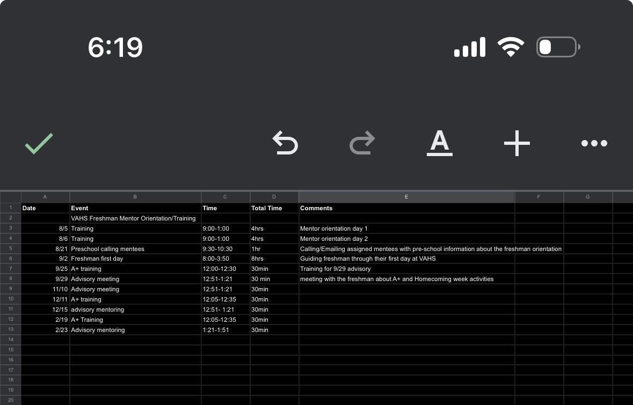Click the select-all corner cell
This screenshot has width=633, height=405.
point(11,197)
